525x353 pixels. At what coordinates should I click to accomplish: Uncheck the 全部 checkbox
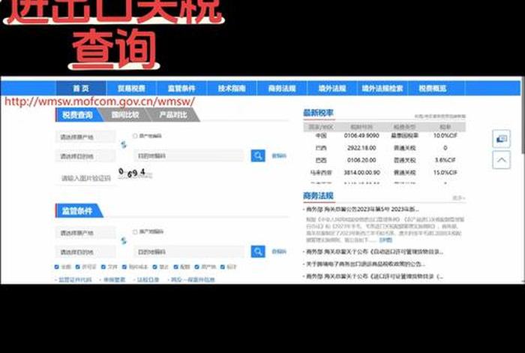56,267
